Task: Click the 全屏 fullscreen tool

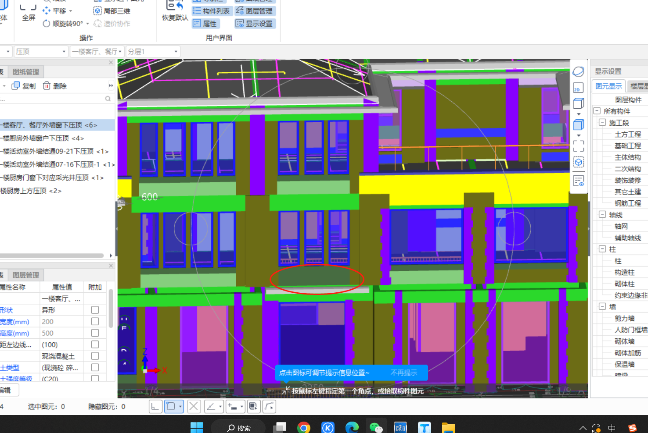Action: tap(29, 12)
